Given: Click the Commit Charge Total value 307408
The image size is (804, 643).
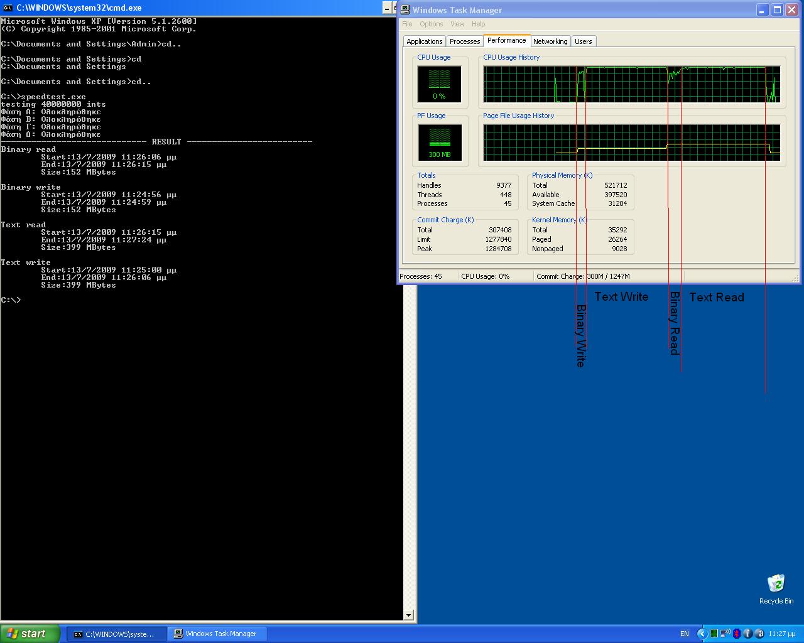Looking at the screenshot, I should click(500, 230).
